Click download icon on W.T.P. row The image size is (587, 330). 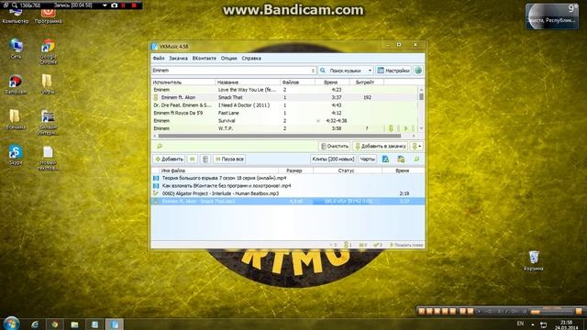click(x=391, y=128)
